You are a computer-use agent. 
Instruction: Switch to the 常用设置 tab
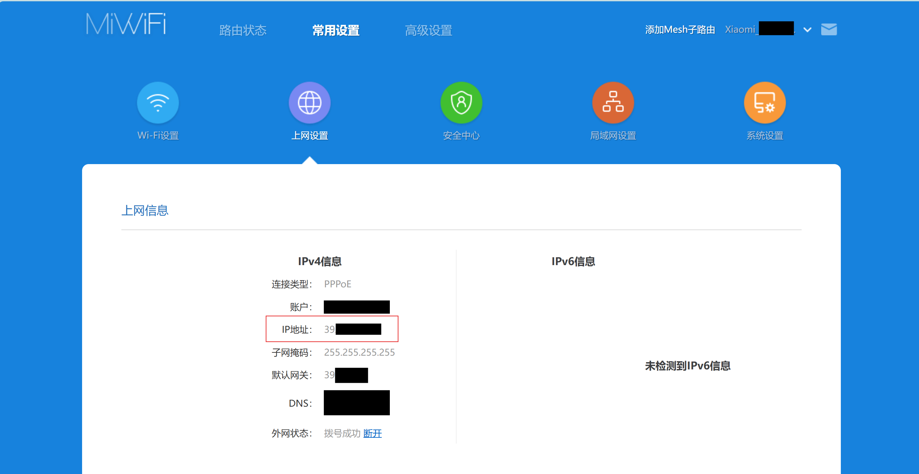tap(336, 30)
